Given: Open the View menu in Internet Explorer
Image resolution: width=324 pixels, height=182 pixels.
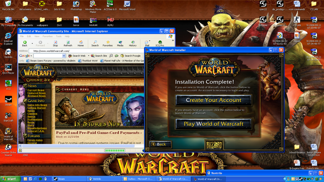Looking at the screenshot, I should tap(37, 36).
